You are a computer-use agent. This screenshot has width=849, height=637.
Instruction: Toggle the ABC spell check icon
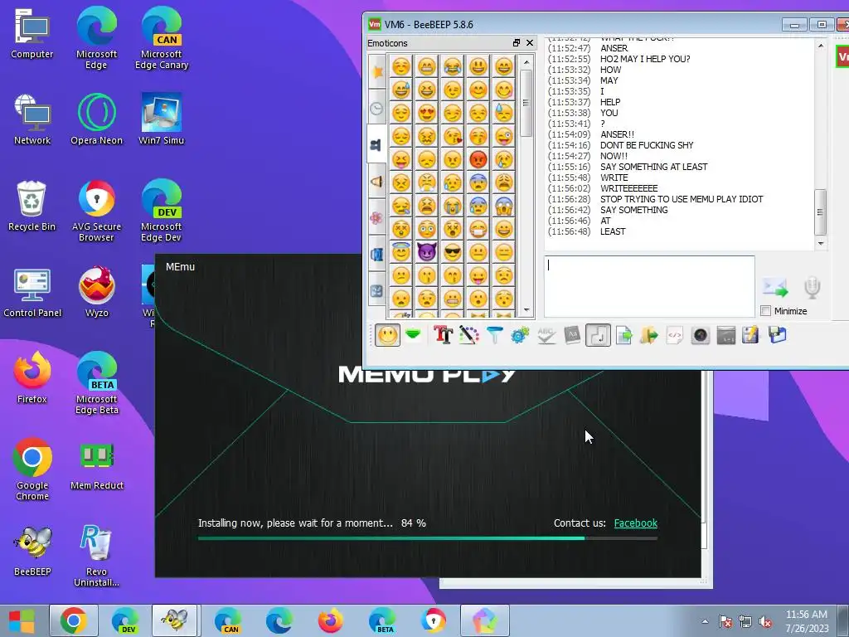click(546, 335)
